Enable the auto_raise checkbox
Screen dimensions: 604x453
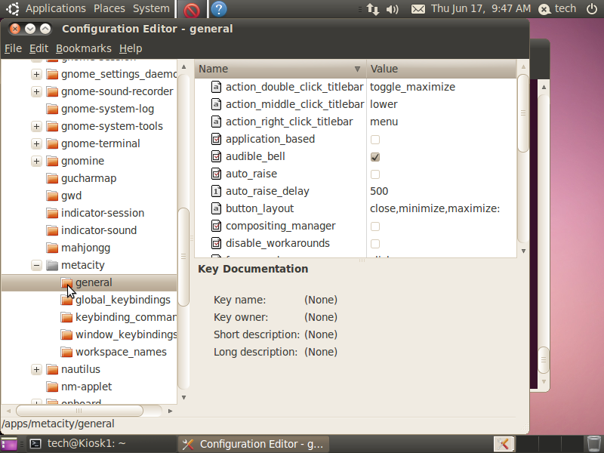pos(374,174)
